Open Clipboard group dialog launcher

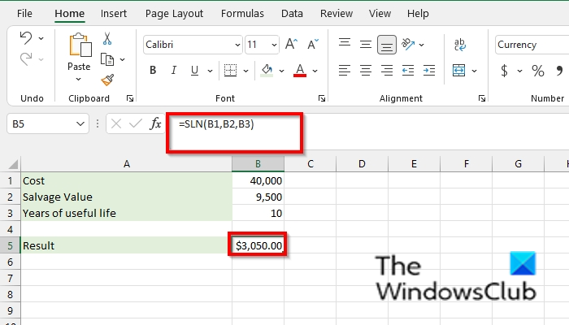130,98
